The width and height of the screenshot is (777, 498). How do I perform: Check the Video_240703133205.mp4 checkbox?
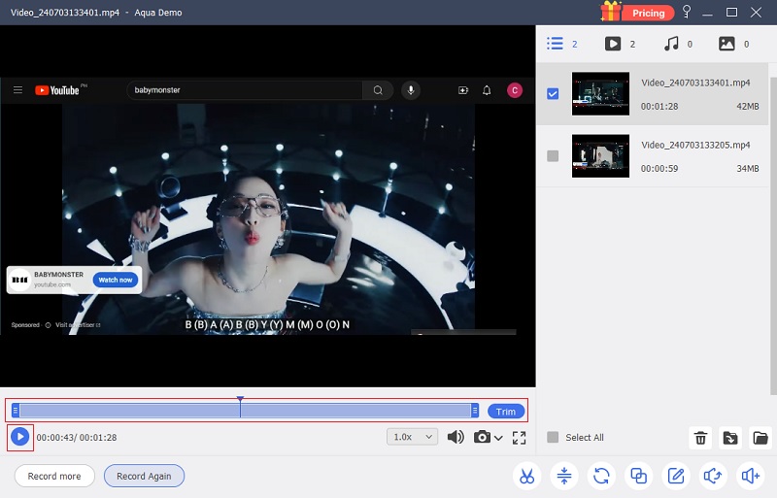[x=553, y=156]
